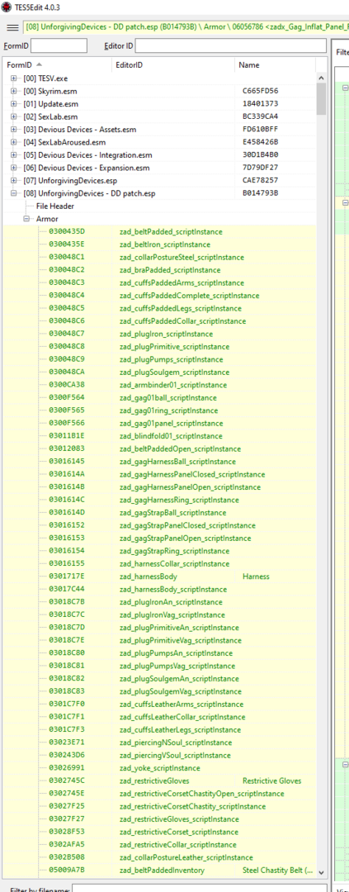Collapse [08] UnforgivingDevices - DD patch.esp

14,193
